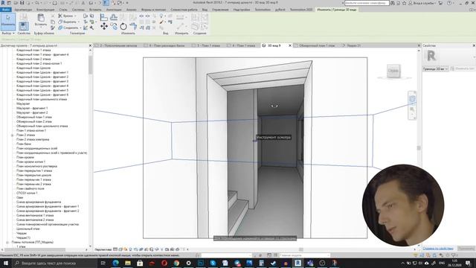Select Схема армирования фундамента in browser
The width and height of the screenshot is (476, 268).
click(x=39, y=202)
